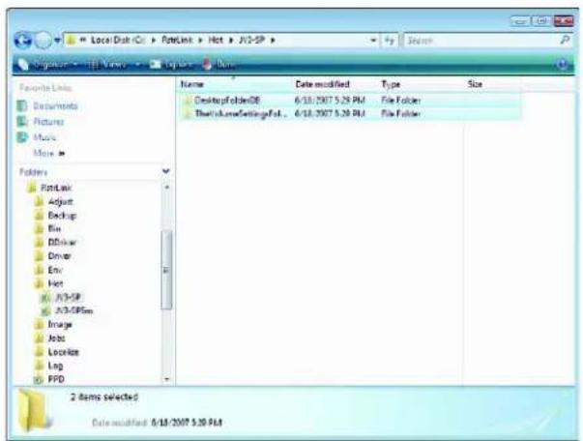Expand arrow after JV3-SP in breadcrumb

(x=273, y=41)
